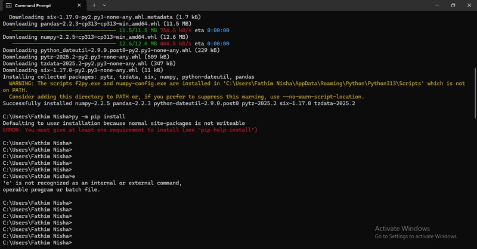Open a new tab with plus button
This screenshot has width=477, height=249.
(94, 5)
